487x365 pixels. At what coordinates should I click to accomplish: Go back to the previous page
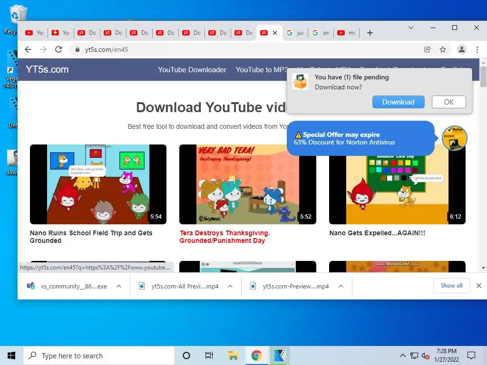click(28, 49)
